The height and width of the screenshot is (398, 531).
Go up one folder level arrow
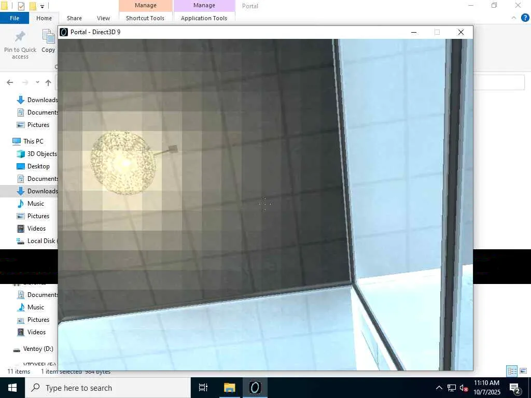pyautogui.click(x=48, y=82)
